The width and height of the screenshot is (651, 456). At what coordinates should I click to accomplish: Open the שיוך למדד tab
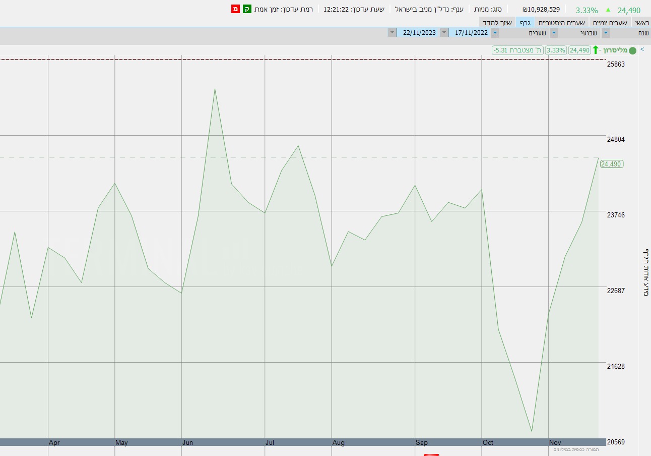click(497, 23)
